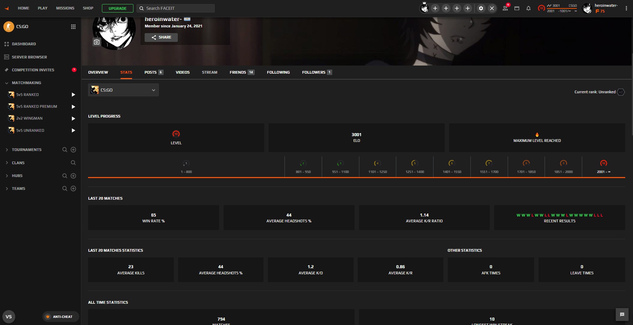Click the 65 Win Rate % card

click(x=153, y=218)
